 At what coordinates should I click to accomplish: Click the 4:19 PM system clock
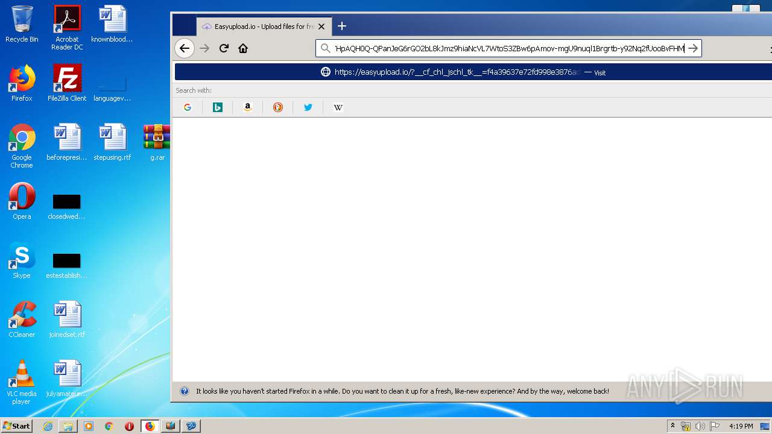tap(741, 426)
